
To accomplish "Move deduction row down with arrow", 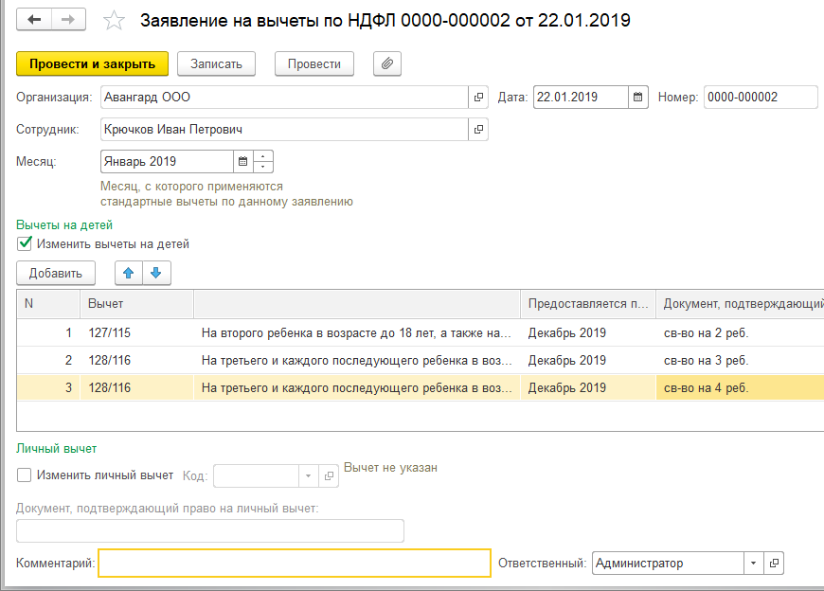I will [156, 273].
